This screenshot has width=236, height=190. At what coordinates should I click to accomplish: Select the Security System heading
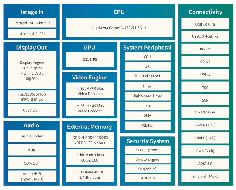pos(147,141)
